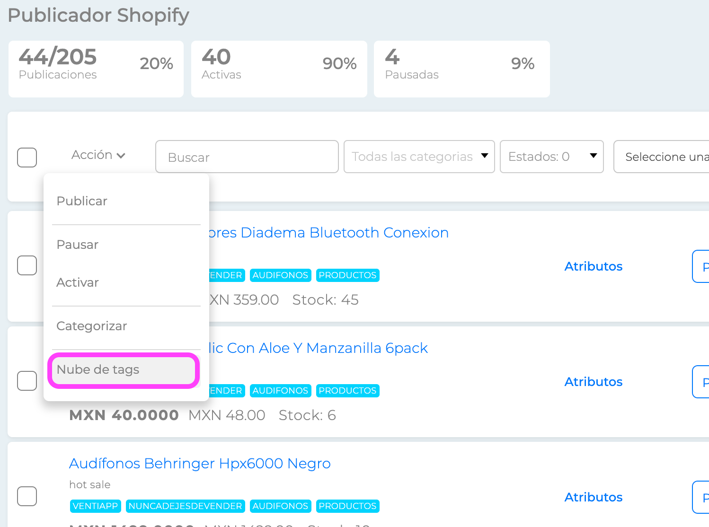709x527 pixels.
Task: Click the Stock: 45 text
Action: coord(325,300)
